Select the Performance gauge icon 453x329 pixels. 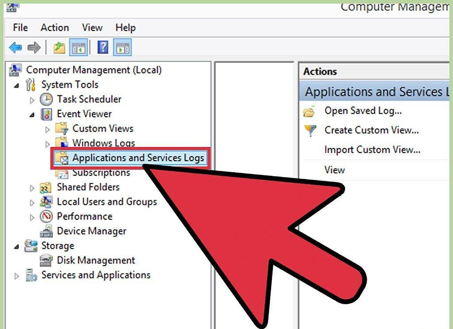click(x=46, y=217)
